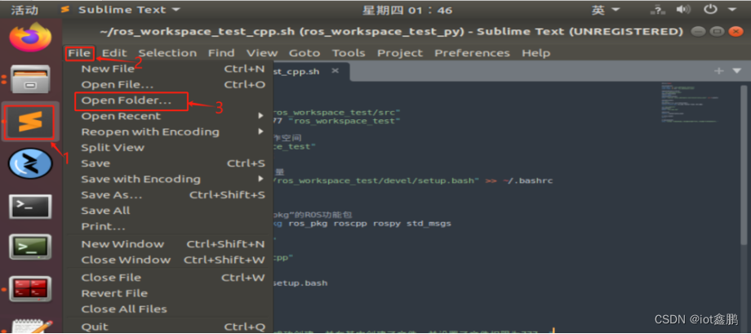Click the Sublime Text dock icon
The image size is (751, 334).
coord(31,121)
